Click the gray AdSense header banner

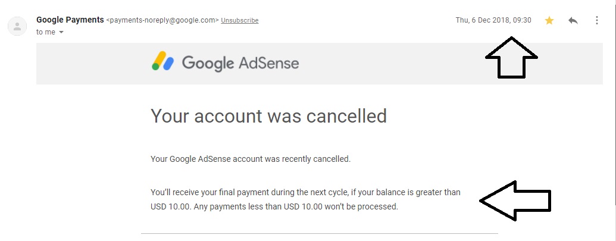pos(320,64)
